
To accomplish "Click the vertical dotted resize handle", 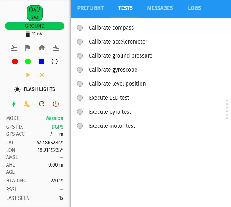I will [227, 110].
